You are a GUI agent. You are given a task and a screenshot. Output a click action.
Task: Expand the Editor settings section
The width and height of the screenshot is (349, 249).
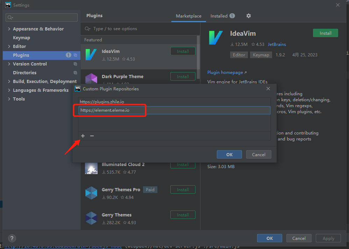tap(9, 46)
